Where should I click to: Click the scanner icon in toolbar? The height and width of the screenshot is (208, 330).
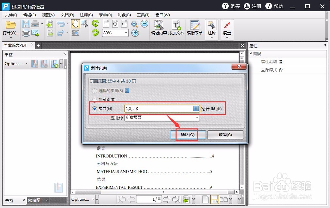(35, 24)
